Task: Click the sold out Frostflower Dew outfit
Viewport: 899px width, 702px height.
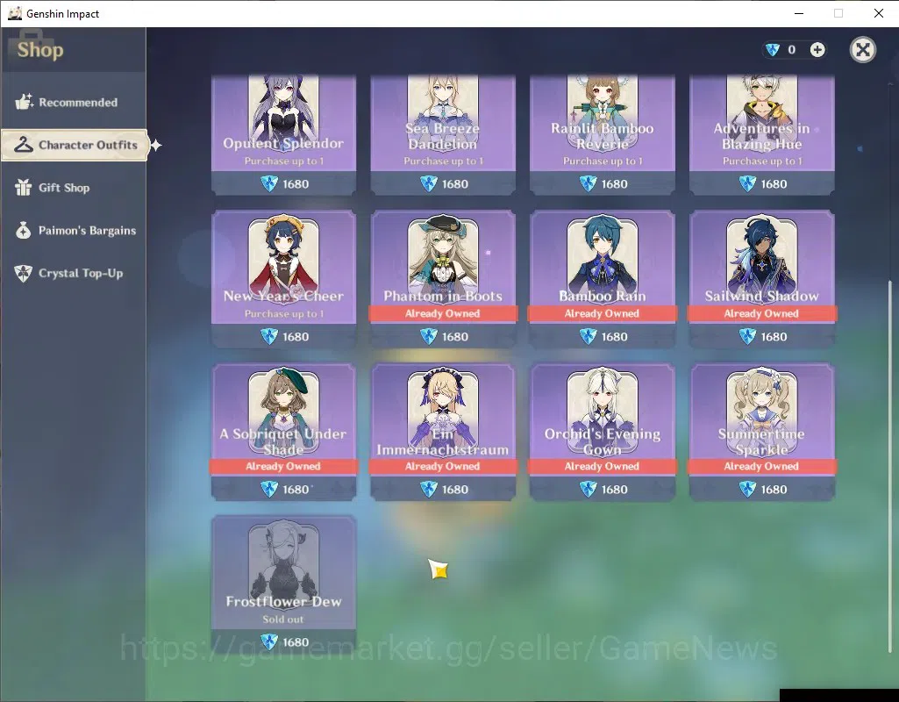Action: 284,584
